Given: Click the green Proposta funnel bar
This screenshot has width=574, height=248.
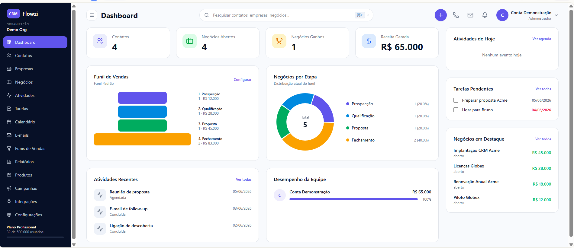Looking at the screenshot, I should pos(142,126).
